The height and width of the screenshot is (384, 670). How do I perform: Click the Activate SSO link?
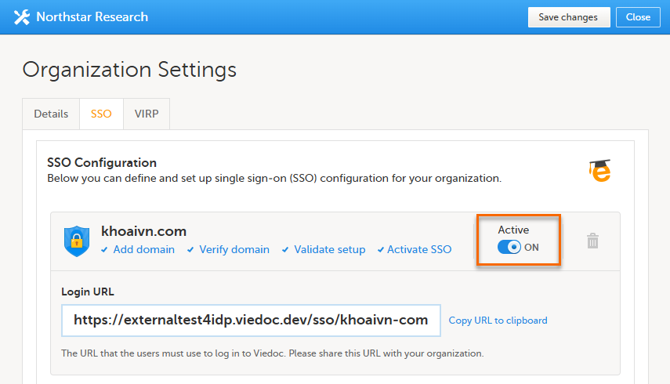pos(419,249)
